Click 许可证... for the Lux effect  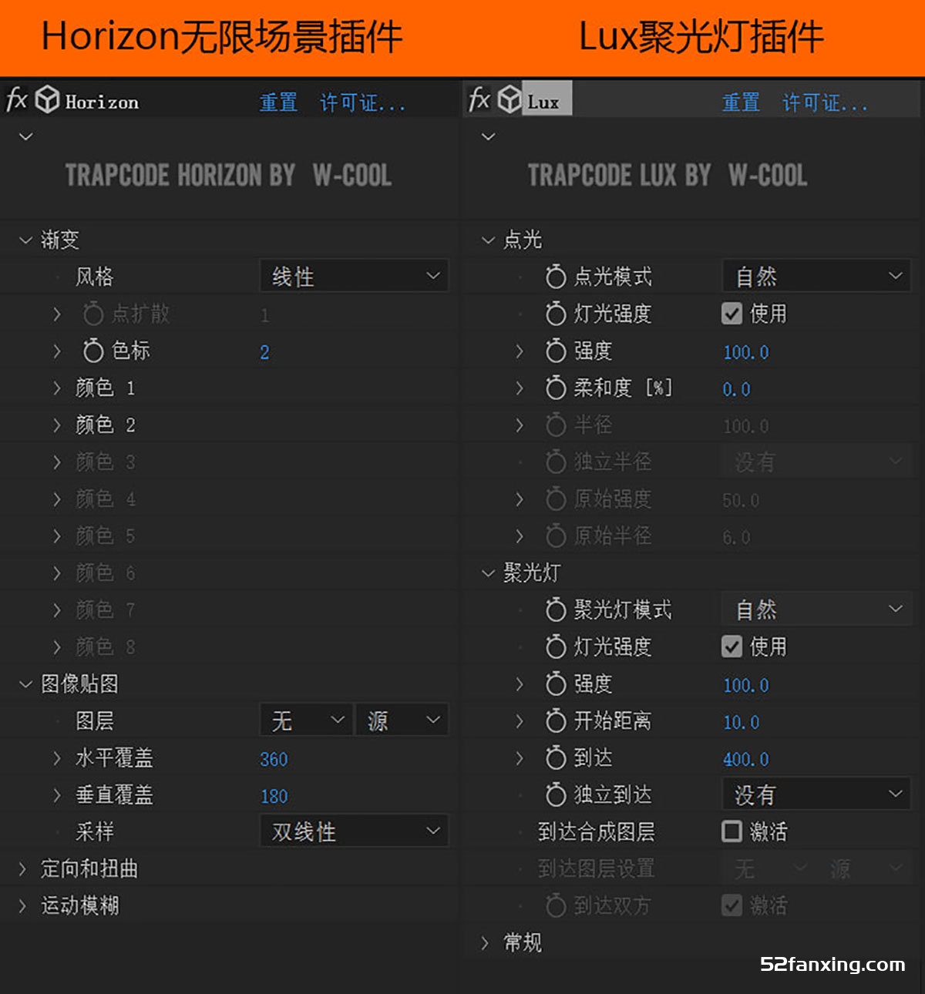825,102
